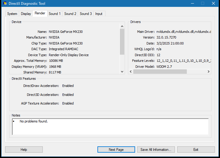This screenshot has height=158, width=220.
Task: Select the Render tab
Action: [x=40, y=13]
